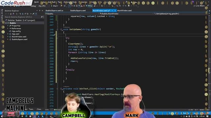Close the Solution Explorer panel
This screenshot has width=211, height=118.
point(43,10)
